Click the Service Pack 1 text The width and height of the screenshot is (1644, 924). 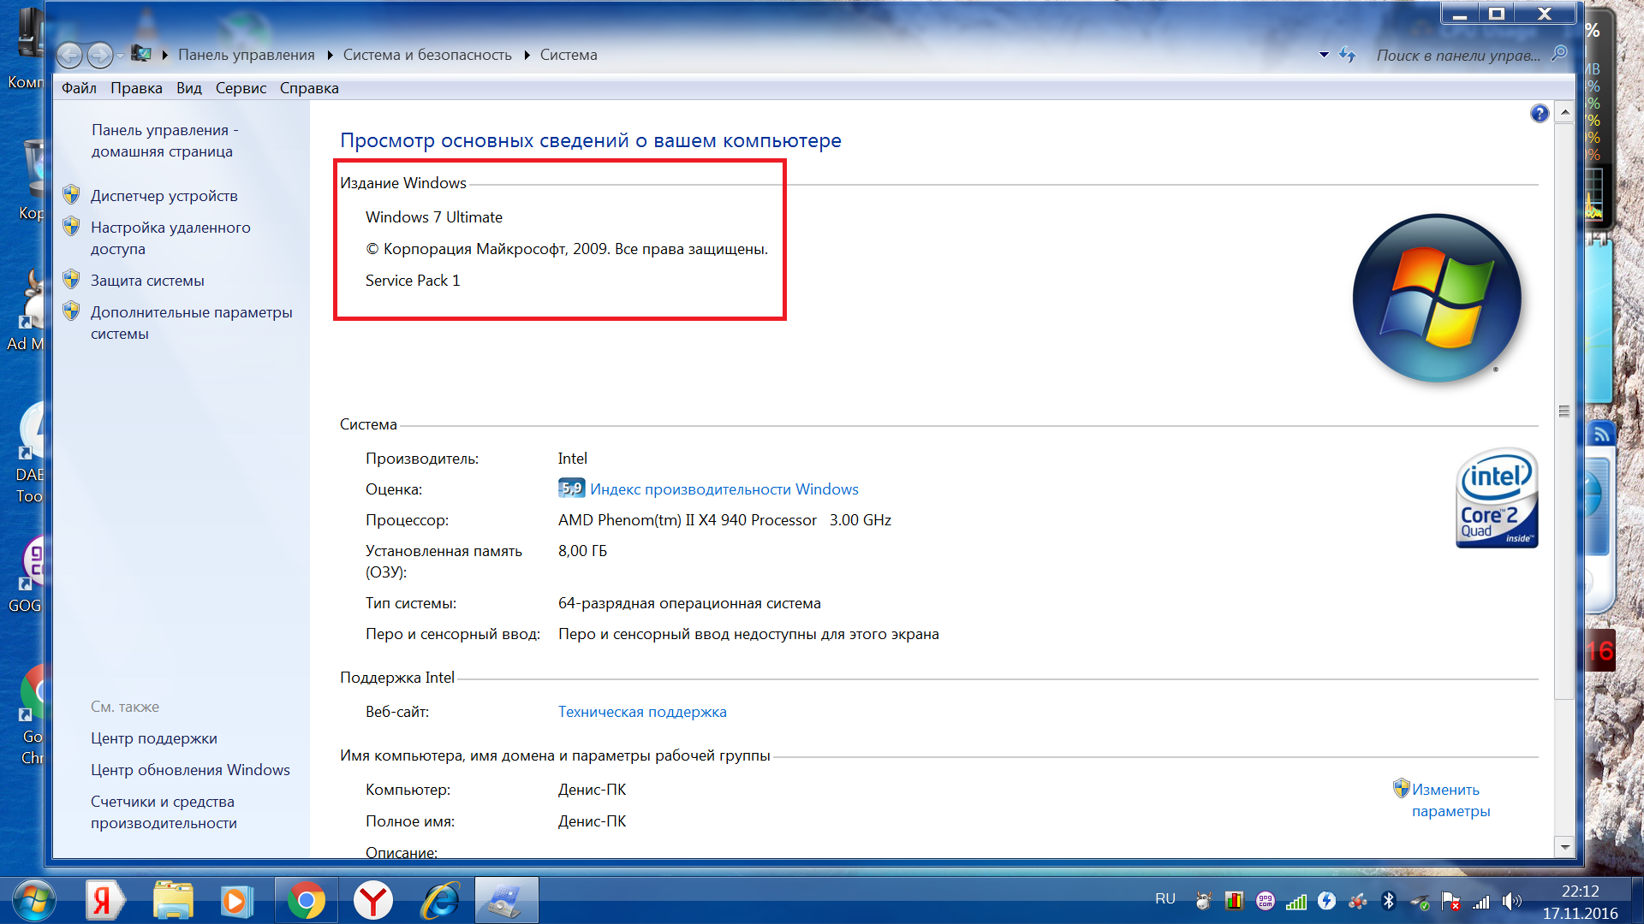(x=413, y=281)
